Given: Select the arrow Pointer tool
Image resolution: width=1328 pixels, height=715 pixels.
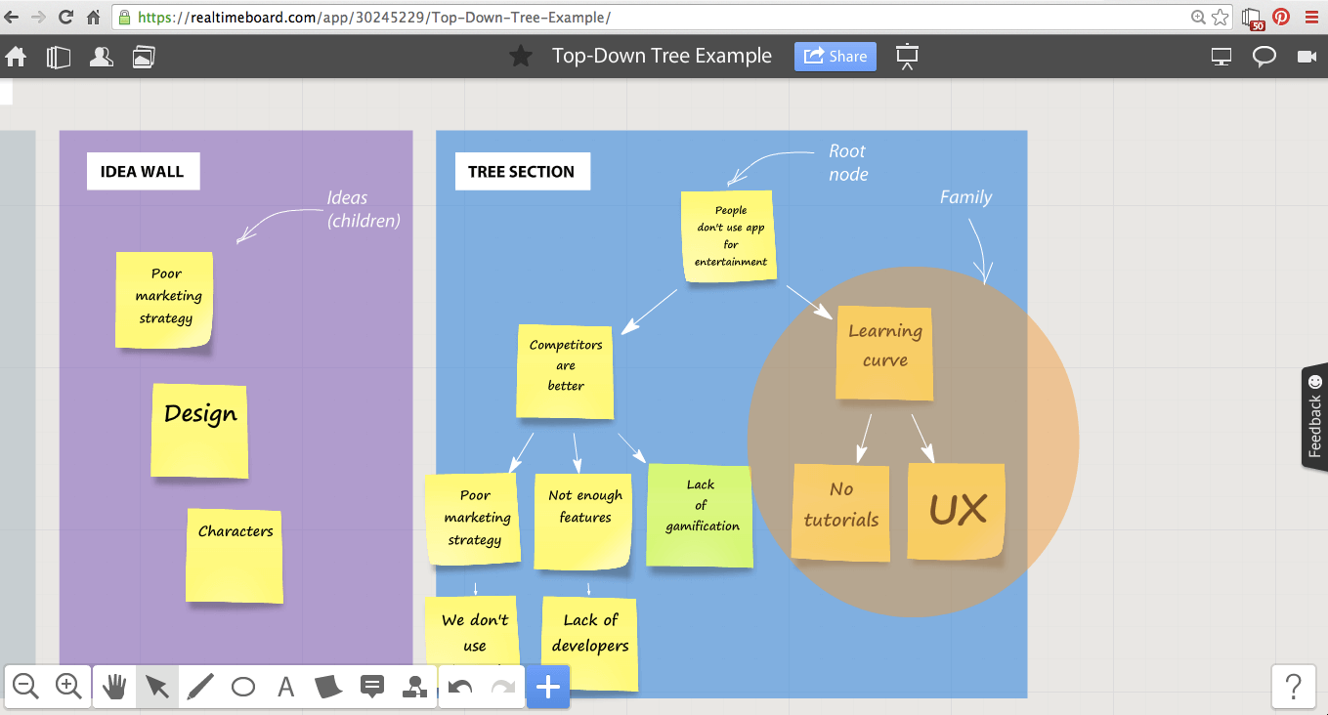Looking at the screenshot, I should [x=156, y=687].
